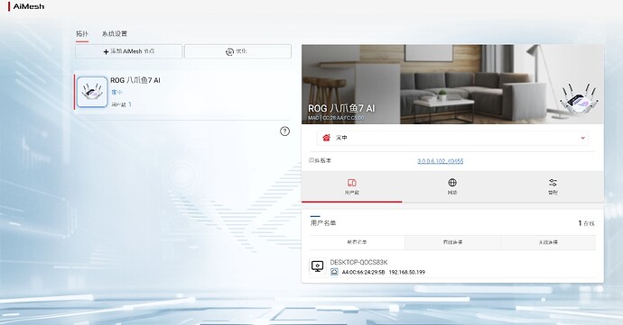
Task: Select the DESKTOP-QOCS83K client name
Action: pyautogui.click(x=358, y=262)
